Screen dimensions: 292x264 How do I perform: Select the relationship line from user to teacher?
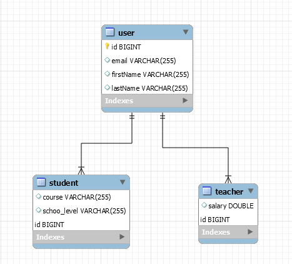tap(195, 148)
